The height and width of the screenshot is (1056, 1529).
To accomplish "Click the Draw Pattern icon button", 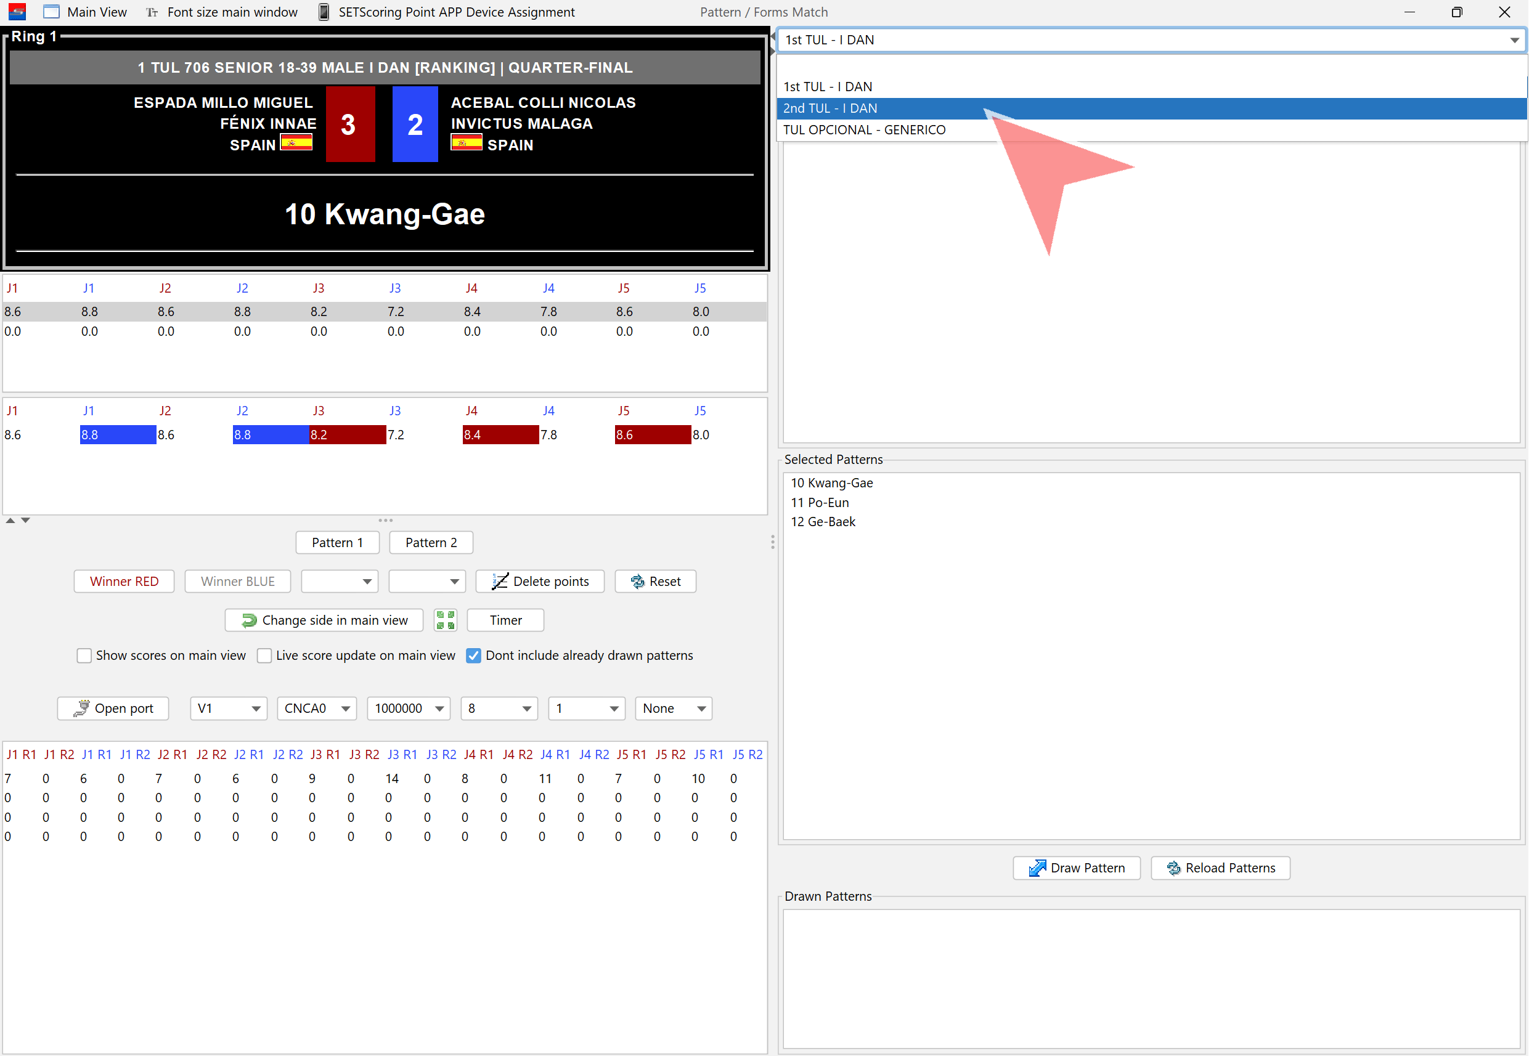I will coord(1037,868).
